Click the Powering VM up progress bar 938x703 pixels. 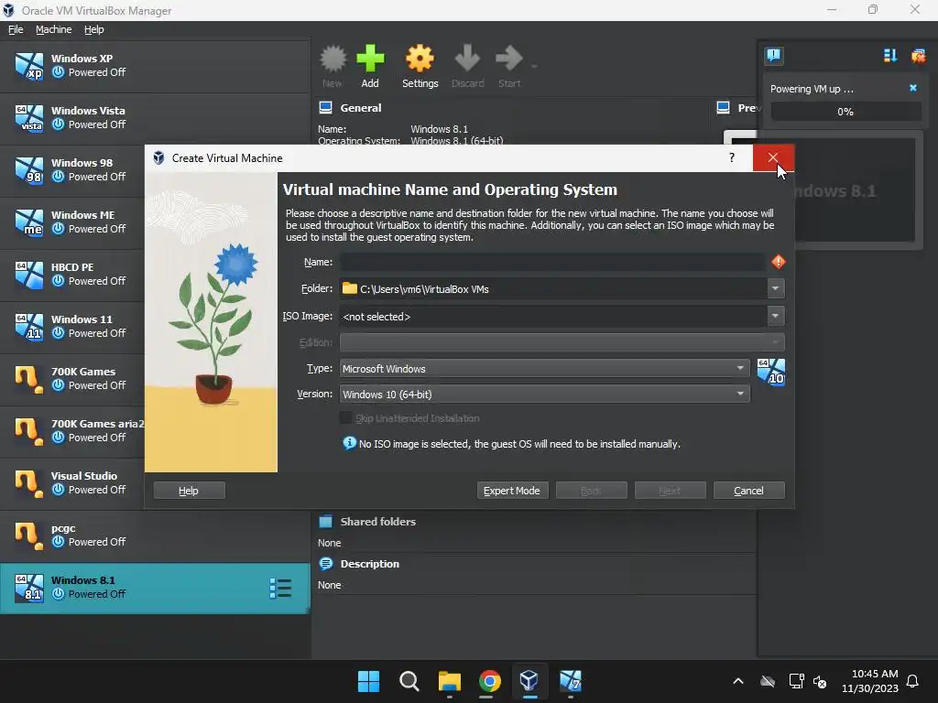(x=845, y=112)
